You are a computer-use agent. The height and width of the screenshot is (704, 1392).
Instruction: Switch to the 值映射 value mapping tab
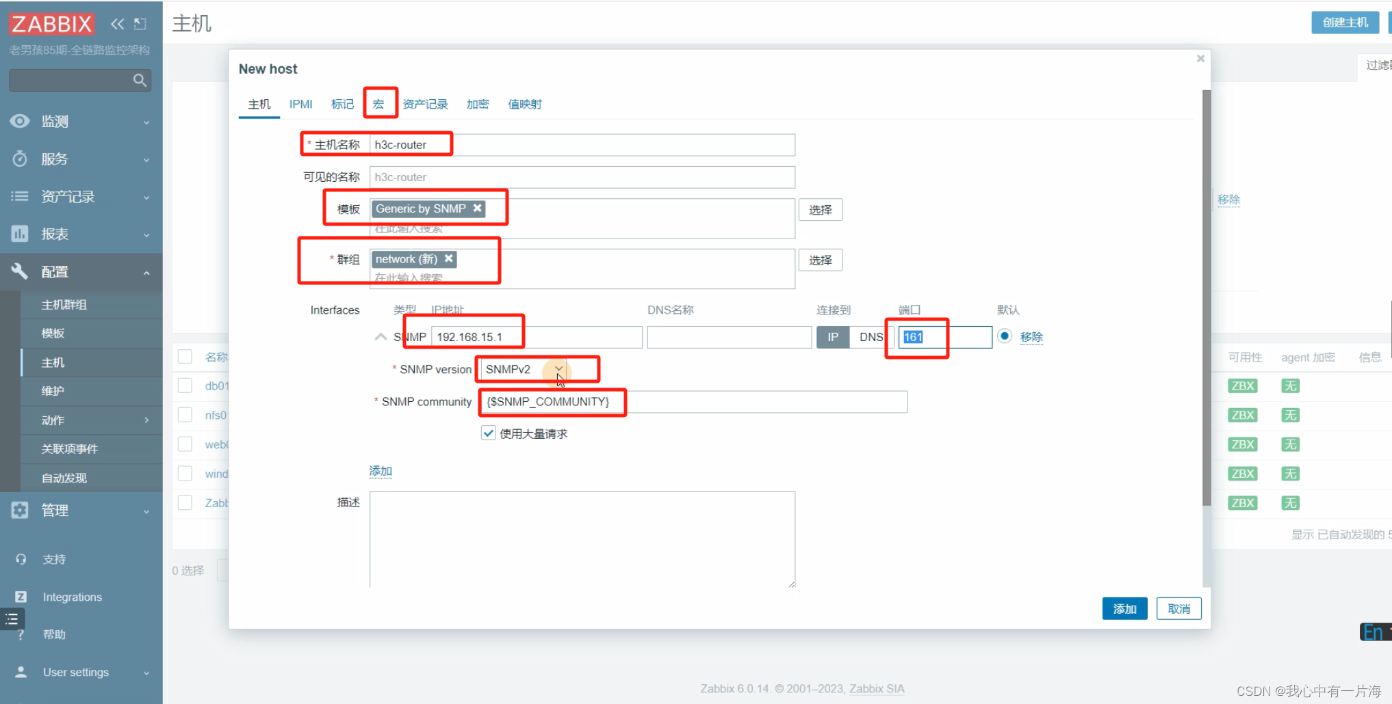[525, 104]
